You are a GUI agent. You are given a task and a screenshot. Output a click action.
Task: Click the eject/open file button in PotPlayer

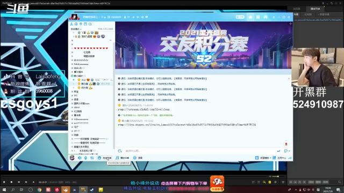click(x=33, y=182)
